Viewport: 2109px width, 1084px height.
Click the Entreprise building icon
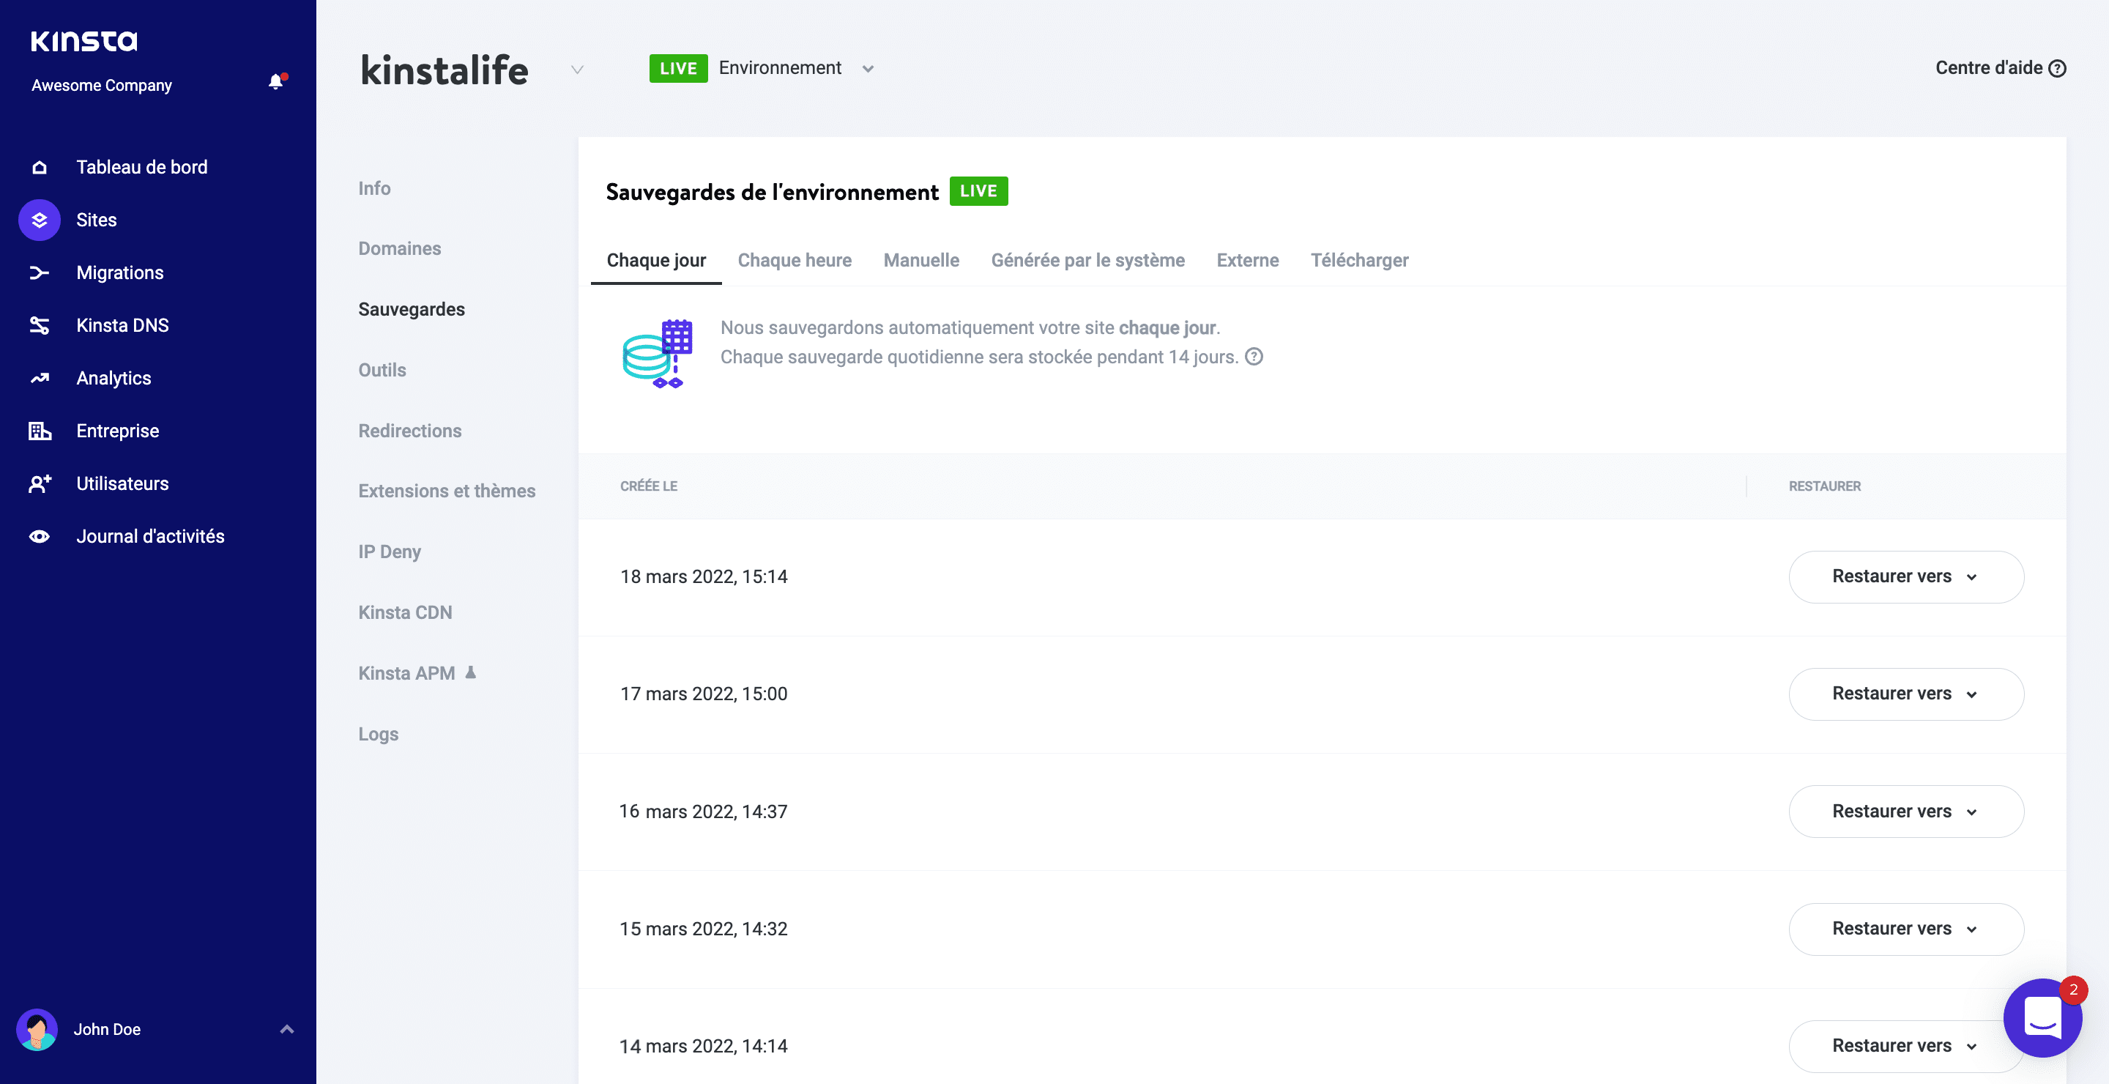(39, 430)
